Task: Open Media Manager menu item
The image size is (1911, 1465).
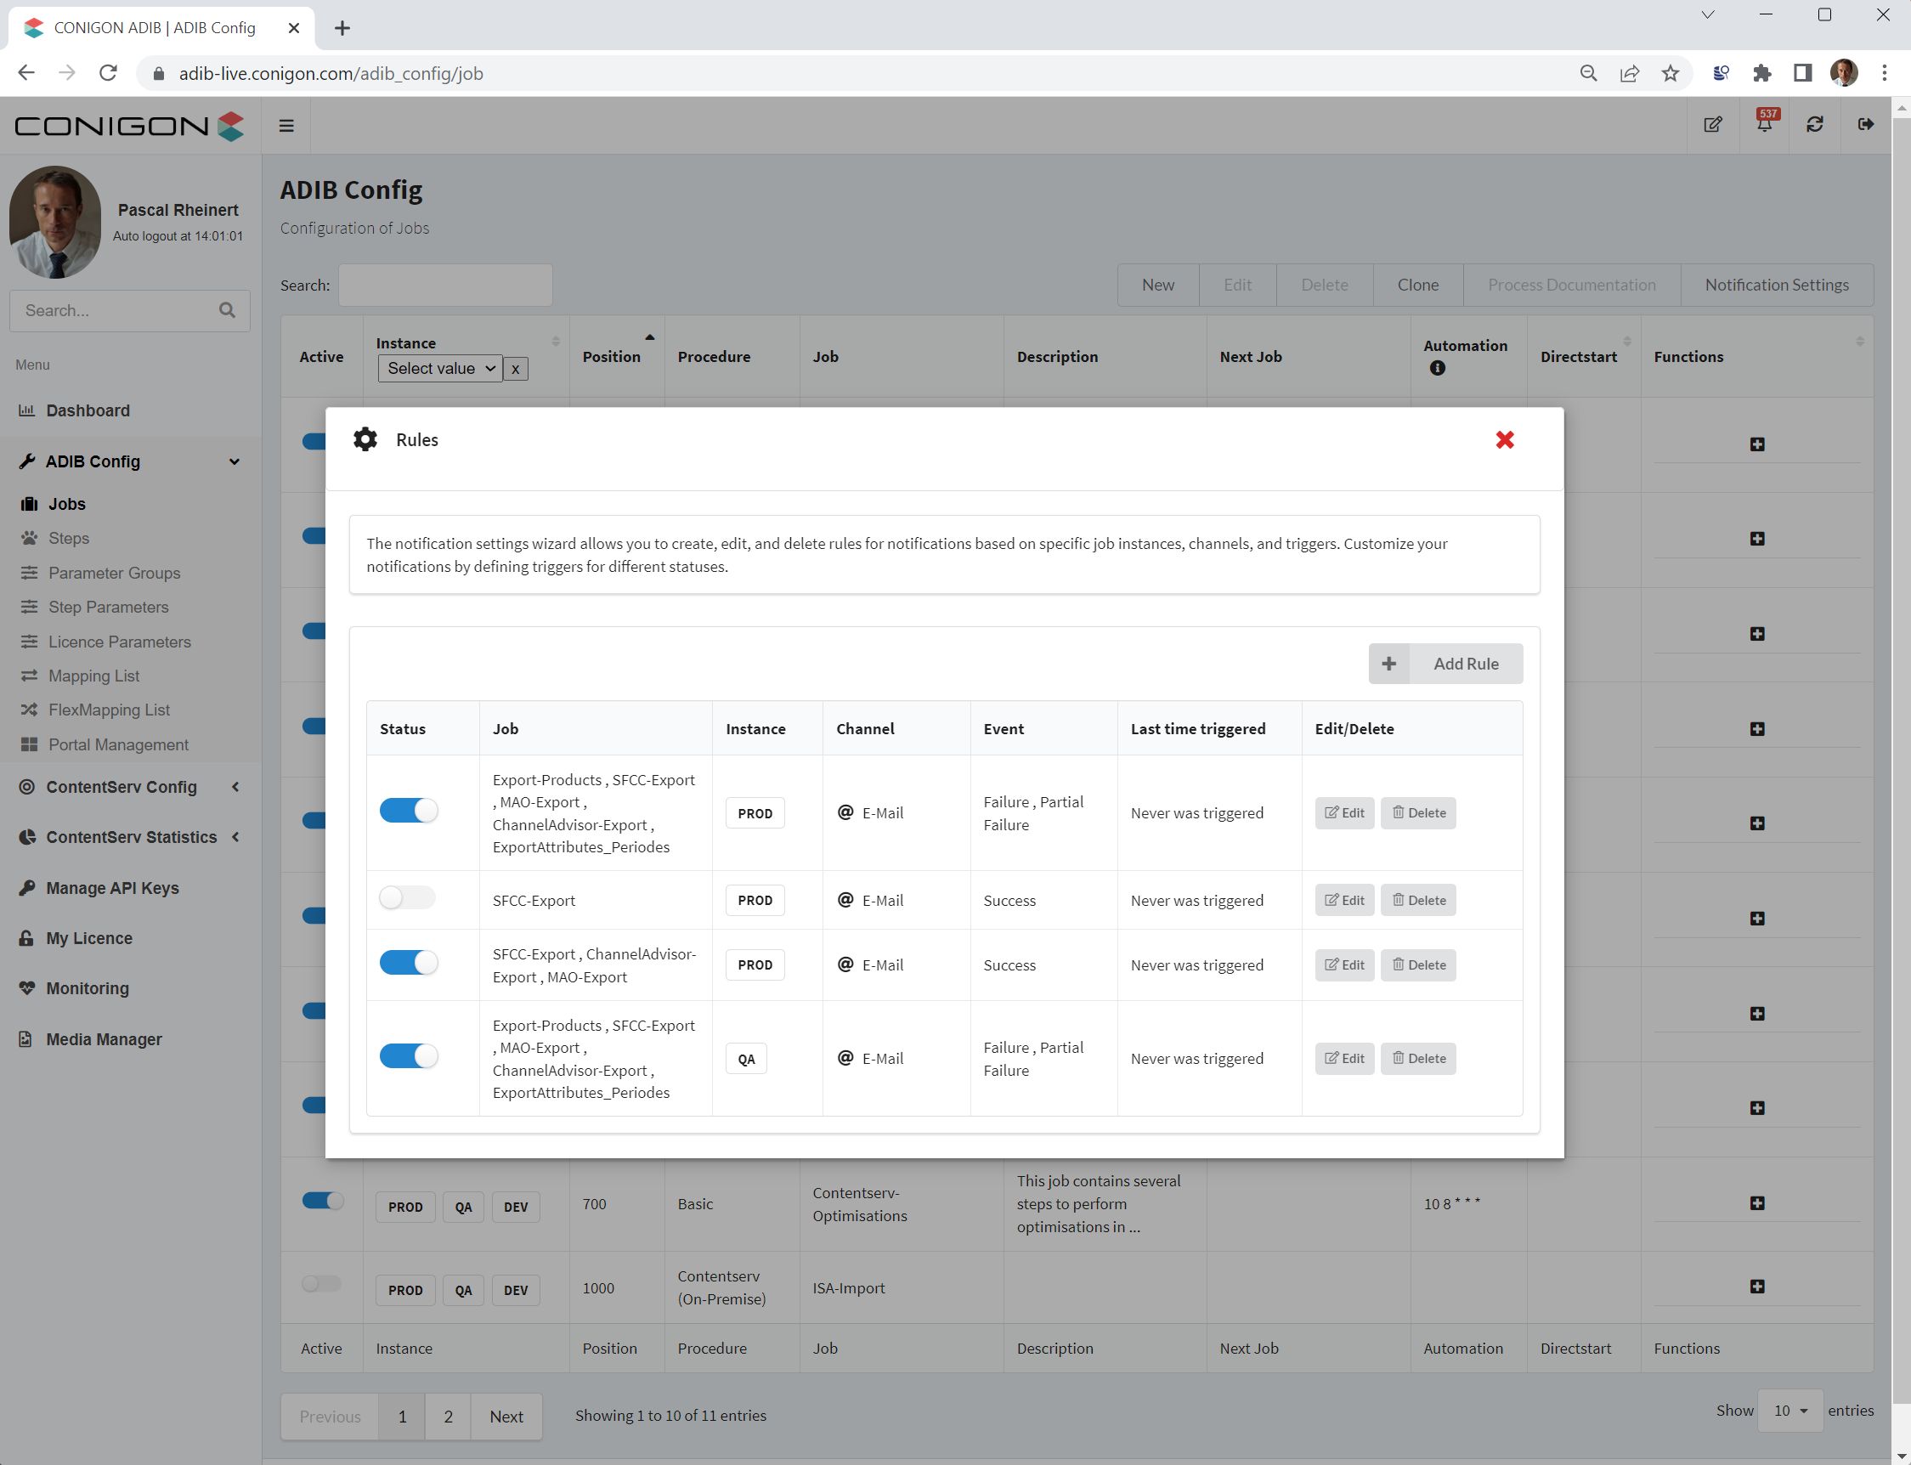Action: pos(104,1040)
